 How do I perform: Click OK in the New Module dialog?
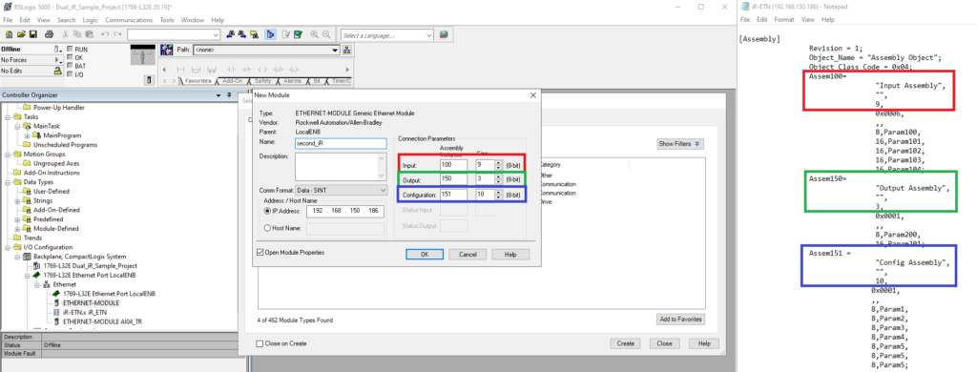[425, 255]
